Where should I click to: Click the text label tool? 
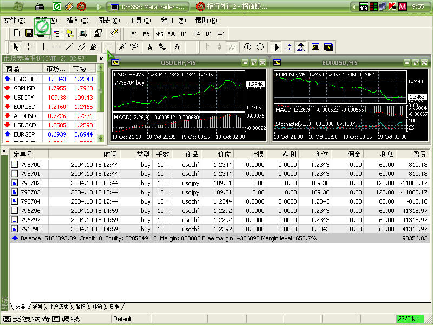click(x=150, y=47)
